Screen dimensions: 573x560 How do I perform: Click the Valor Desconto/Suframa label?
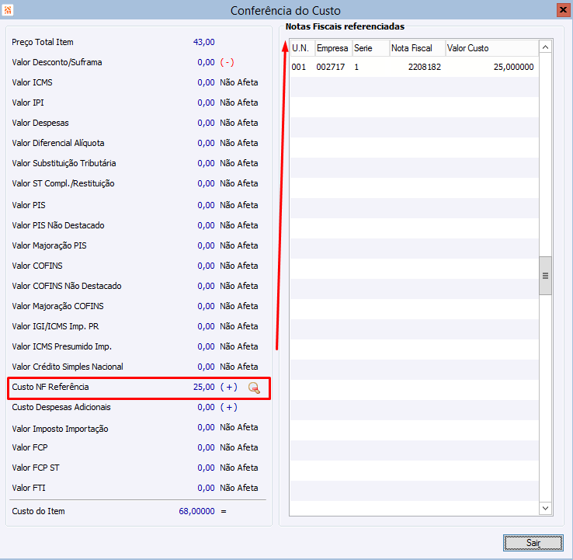click(57, 62)
